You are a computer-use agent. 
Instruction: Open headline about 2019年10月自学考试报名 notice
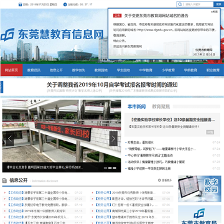tap(112, 85)
